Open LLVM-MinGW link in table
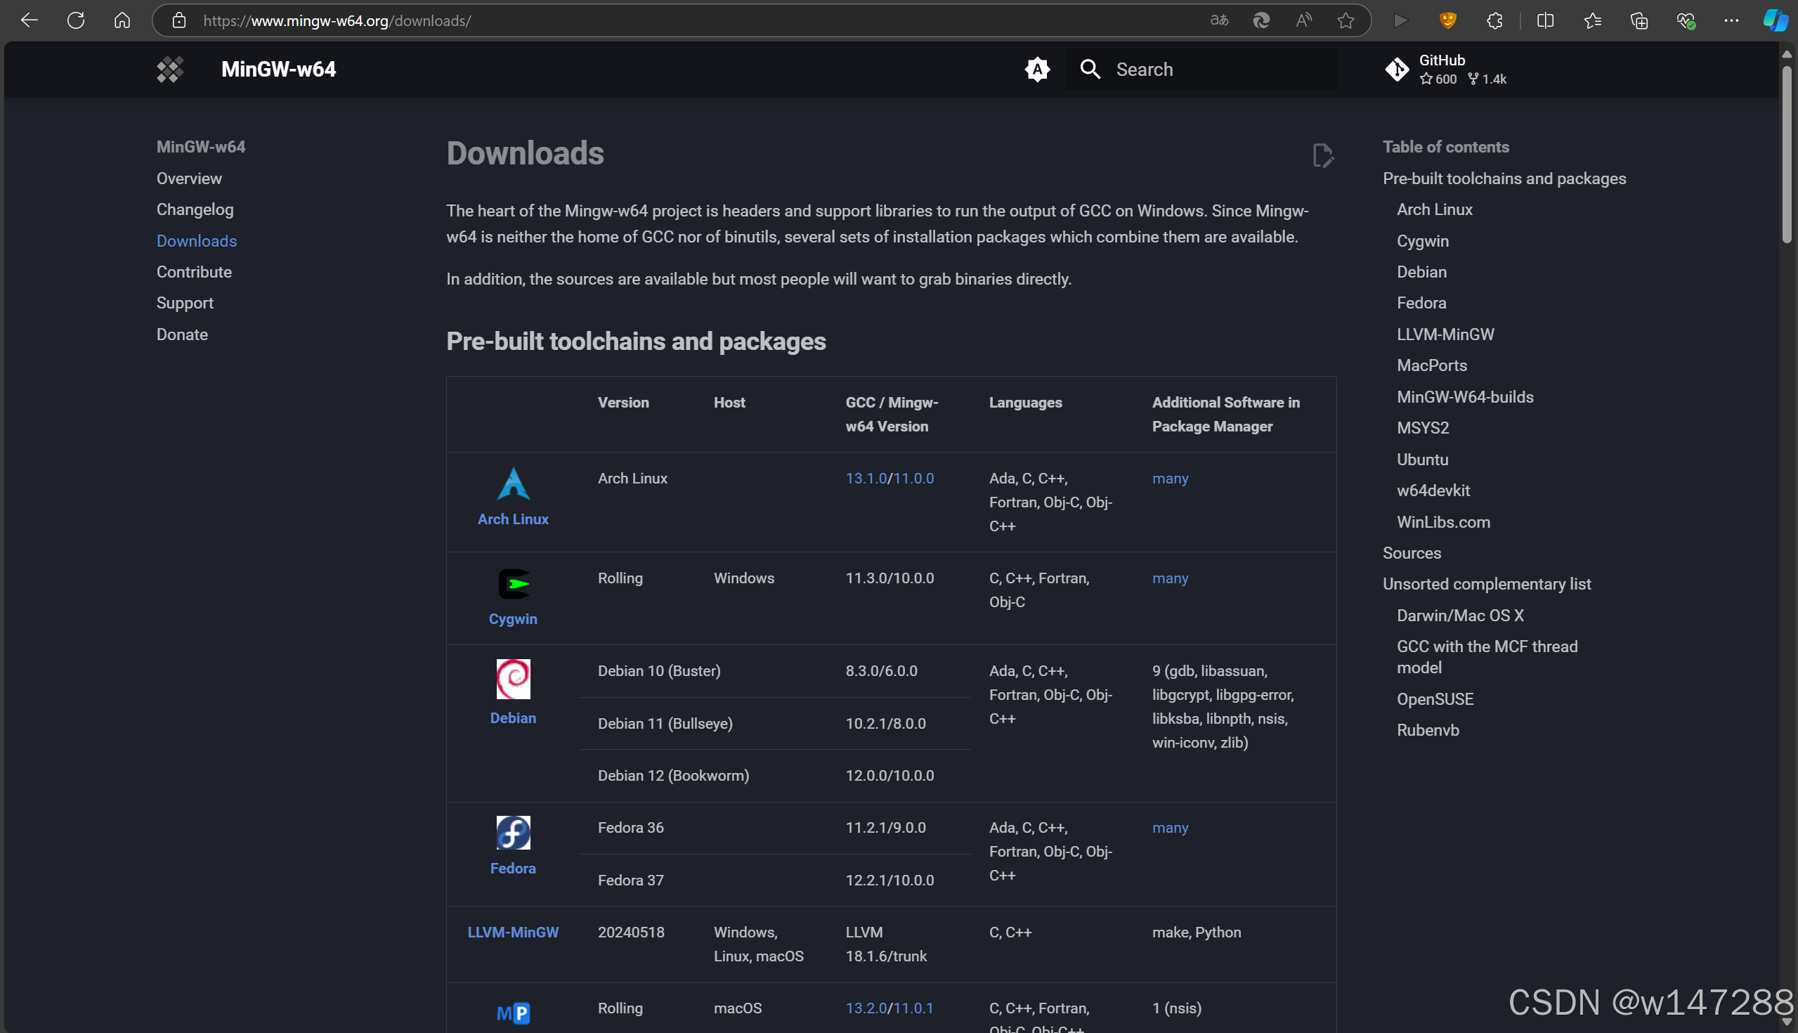This screenshot has width=1798, height=1033. [x=513, y=933]
